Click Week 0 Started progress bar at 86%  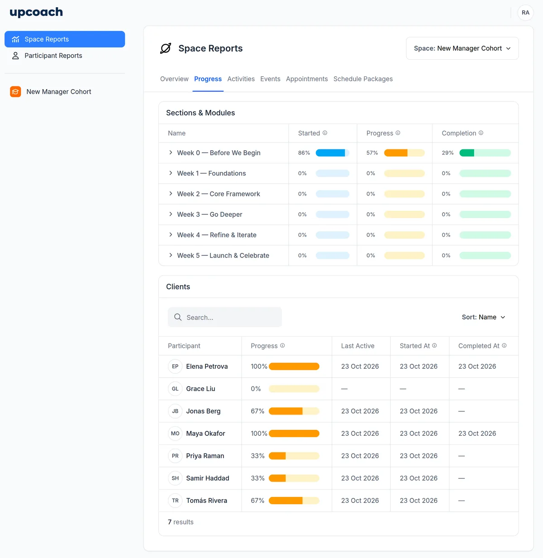(x=332, y=153)
